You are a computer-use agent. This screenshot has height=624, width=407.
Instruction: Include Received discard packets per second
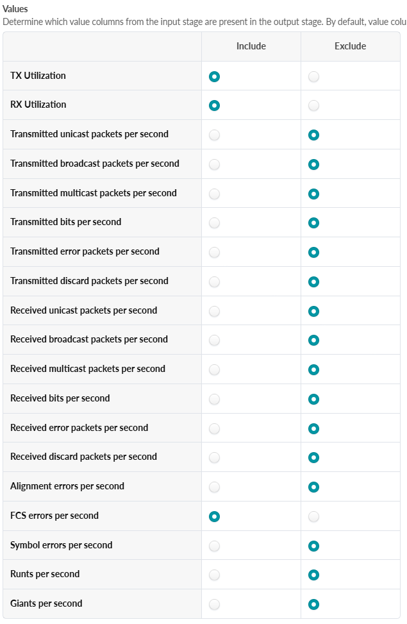pyautogui.click(x=214, y=458)
